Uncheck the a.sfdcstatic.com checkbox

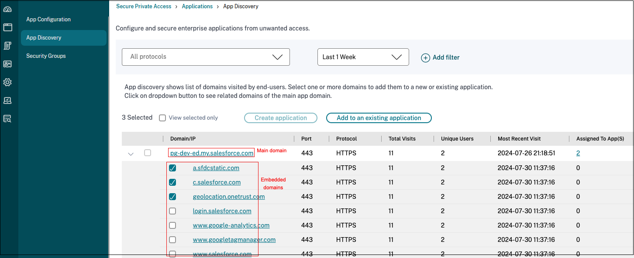(172, 168)
